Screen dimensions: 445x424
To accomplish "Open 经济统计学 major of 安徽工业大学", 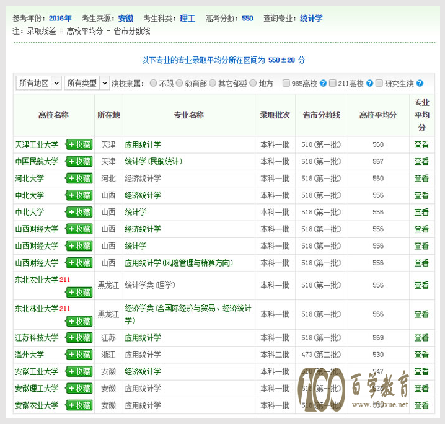I will (x=143, y=371).
